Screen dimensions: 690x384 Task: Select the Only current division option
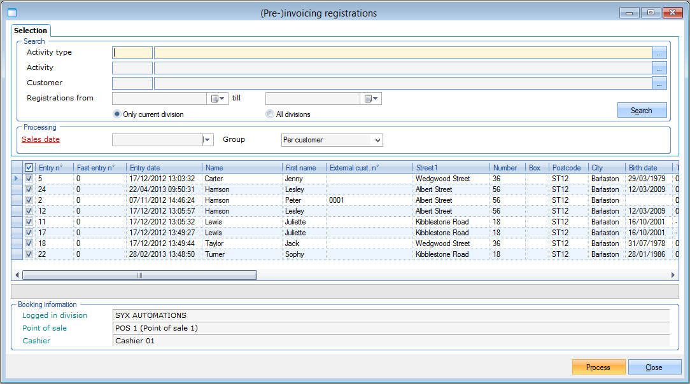pos(116,114)
